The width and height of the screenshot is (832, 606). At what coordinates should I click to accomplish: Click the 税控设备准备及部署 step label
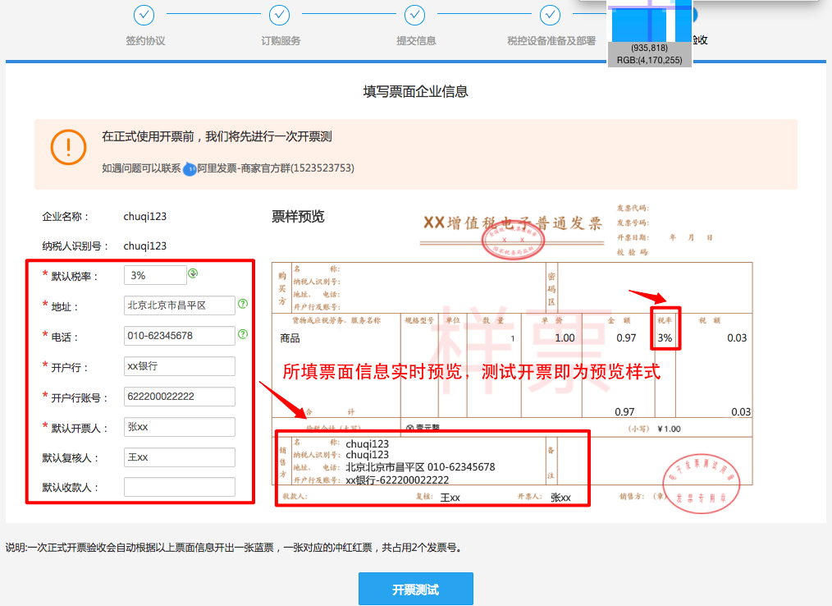pos(551,41)
